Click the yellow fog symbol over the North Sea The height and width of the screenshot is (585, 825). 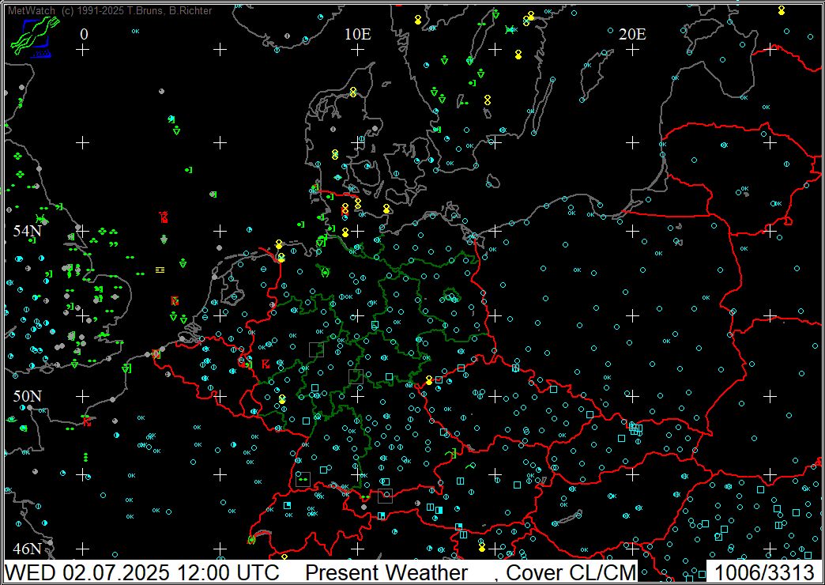[x=160, y=270]
